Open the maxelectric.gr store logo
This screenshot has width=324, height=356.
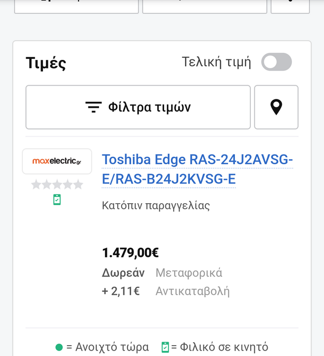coord(57,161)
